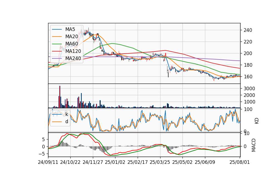This screenshot has height=191, width=267.
Task: Click the purple MA240 legend line sample
Action: coord(57,58)
